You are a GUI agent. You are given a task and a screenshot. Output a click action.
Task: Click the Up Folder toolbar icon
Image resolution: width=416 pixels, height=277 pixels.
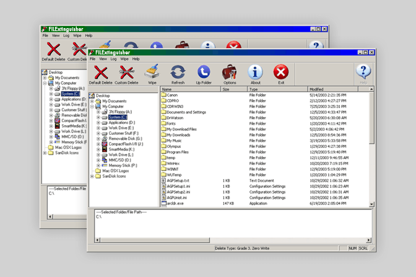[x=204, y=72]
